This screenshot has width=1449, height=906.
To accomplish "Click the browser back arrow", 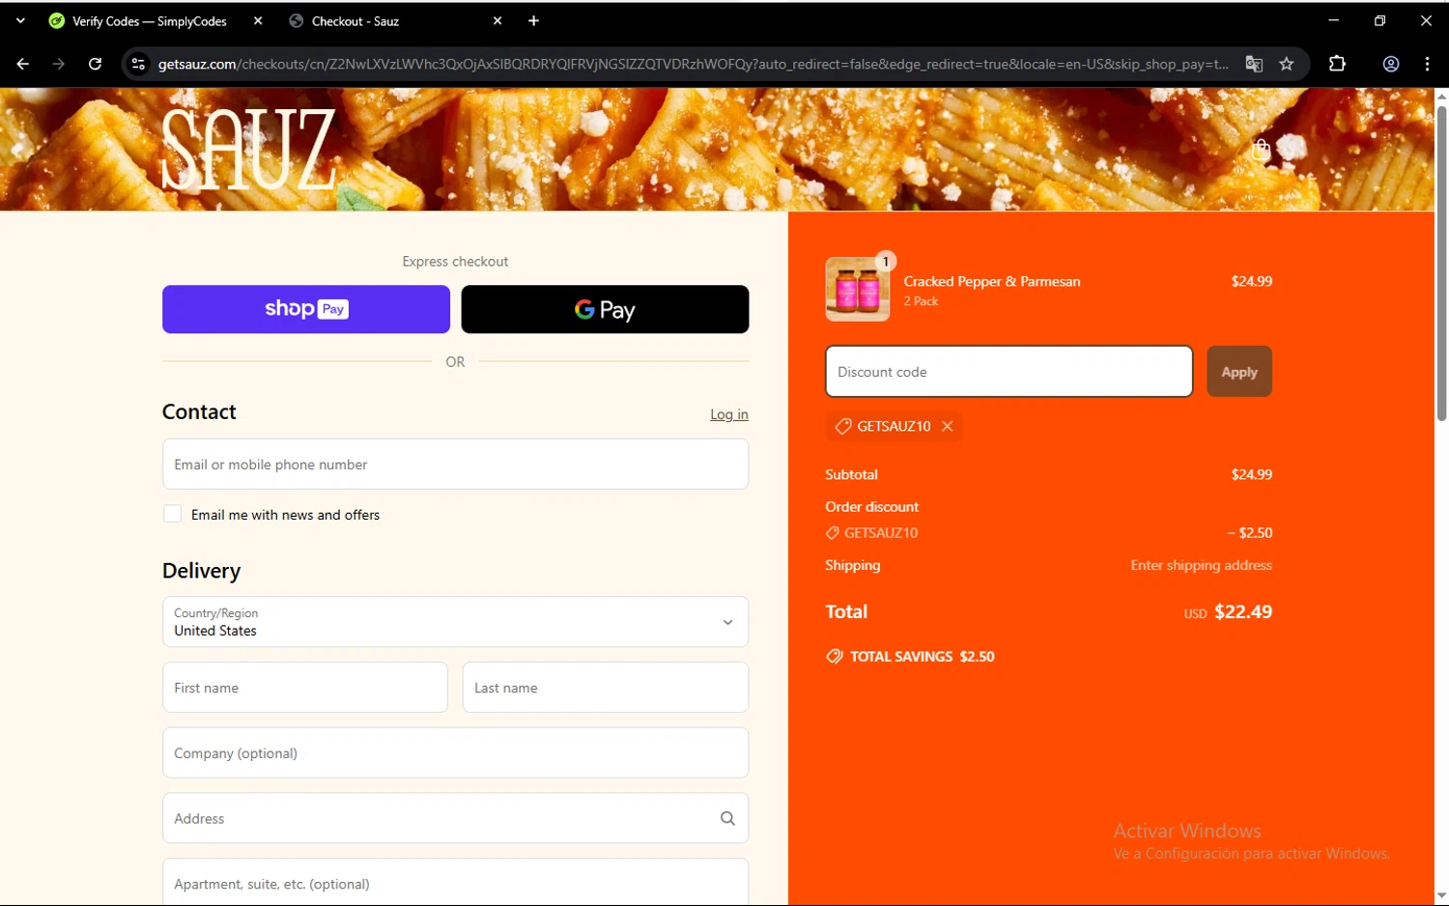I will (22, 64).
